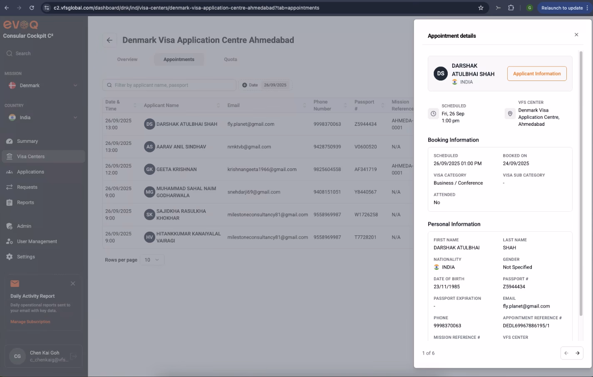This screenshot has height=377, width=593.
Task: Click the Applicant Information button
Action: (x=537, y=73)
